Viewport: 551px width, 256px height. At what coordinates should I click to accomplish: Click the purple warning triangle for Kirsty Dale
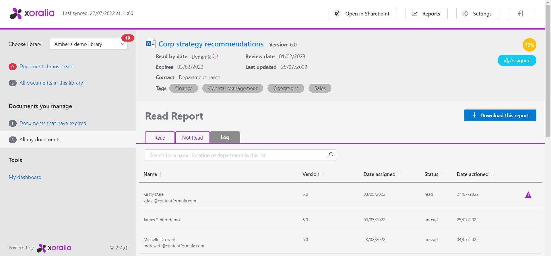[x=528, y=195]
